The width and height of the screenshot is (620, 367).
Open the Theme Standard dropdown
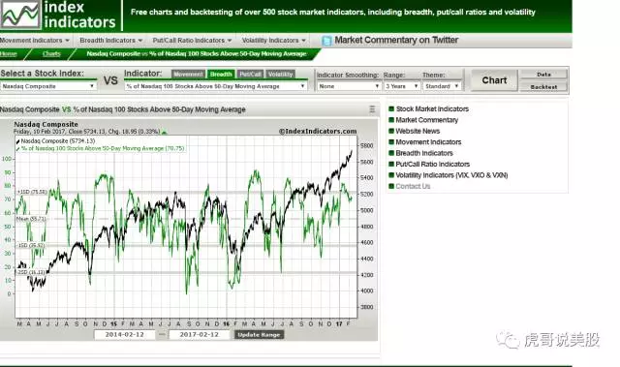tap(442, 86)
